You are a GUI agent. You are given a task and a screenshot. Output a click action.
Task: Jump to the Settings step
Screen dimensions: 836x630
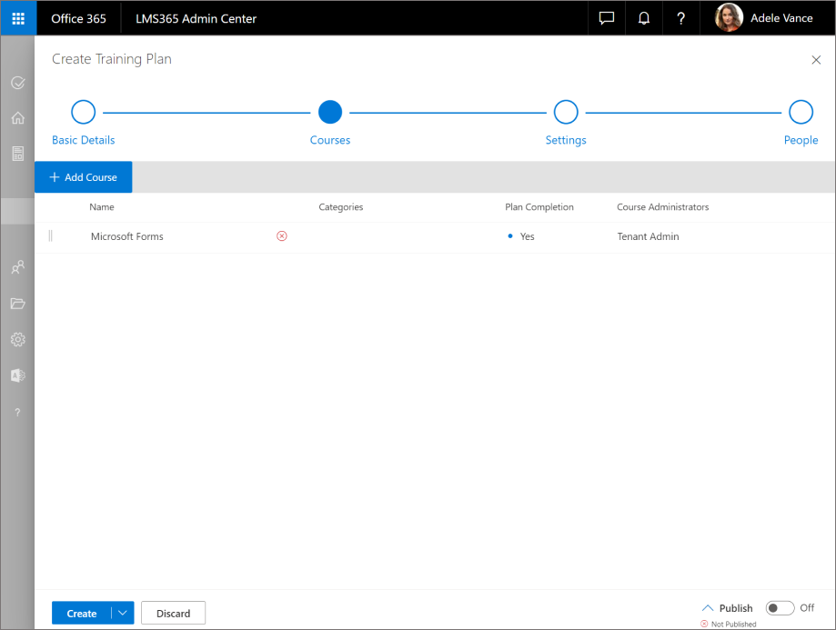coord(566,112)
